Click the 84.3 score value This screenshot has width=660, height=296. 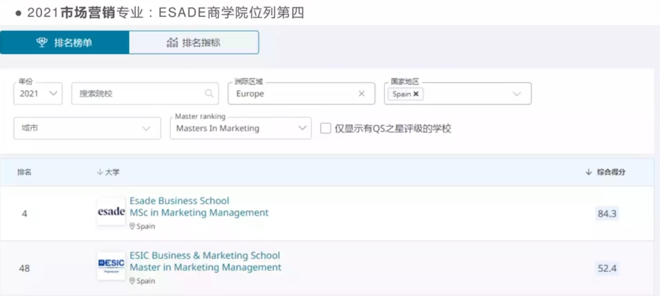tap(607, 214)
